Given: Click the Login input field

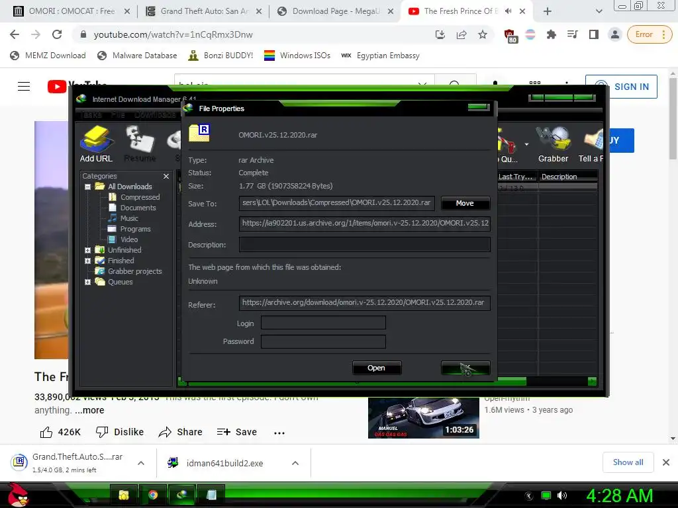Looking at the screenshot, I should [x=323, y=323].
